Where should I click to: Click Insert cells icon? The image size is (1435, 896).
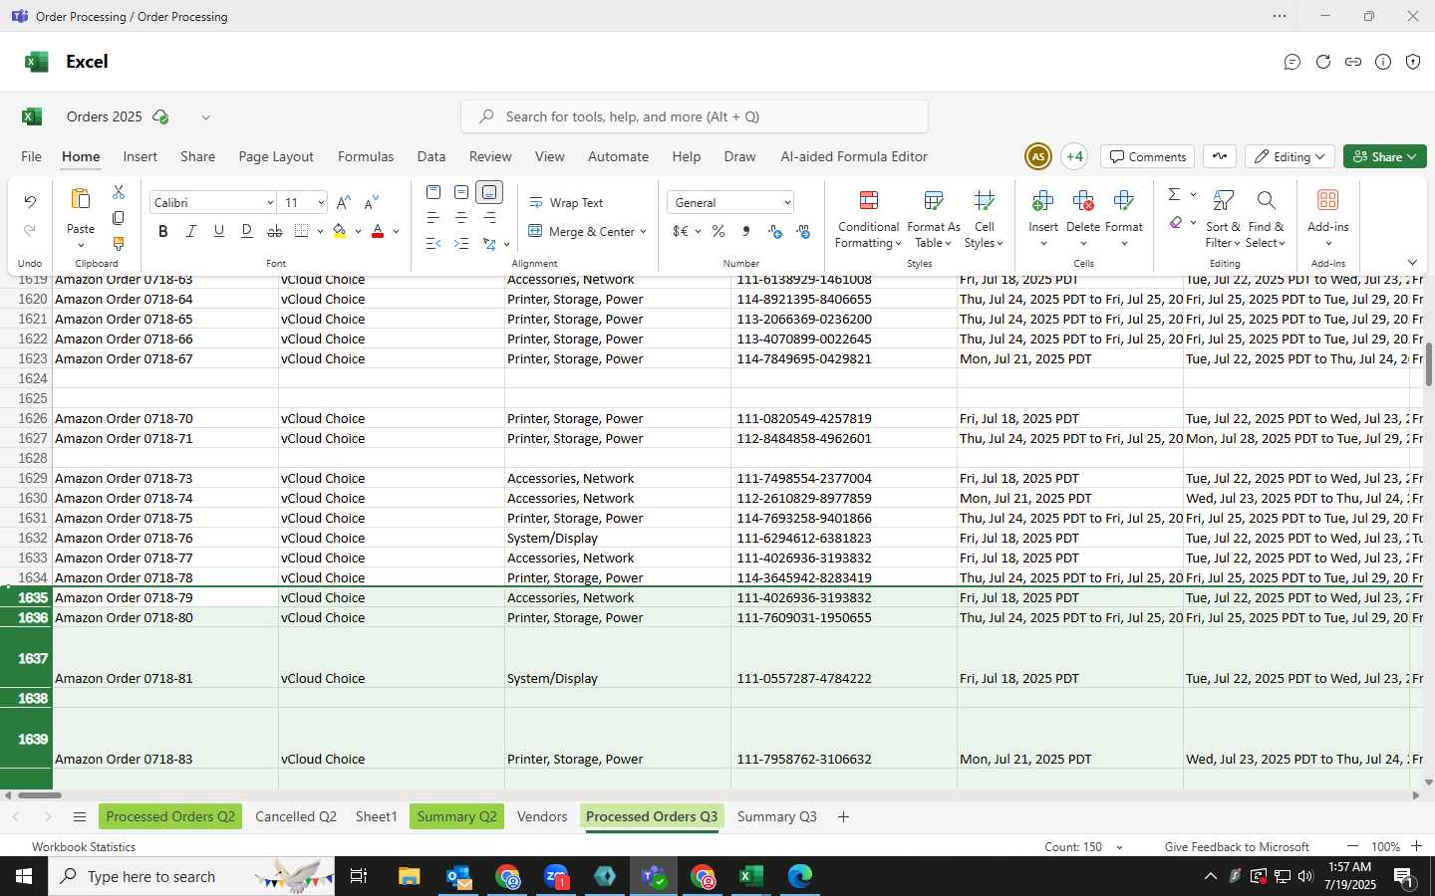tap(1043, 200)
